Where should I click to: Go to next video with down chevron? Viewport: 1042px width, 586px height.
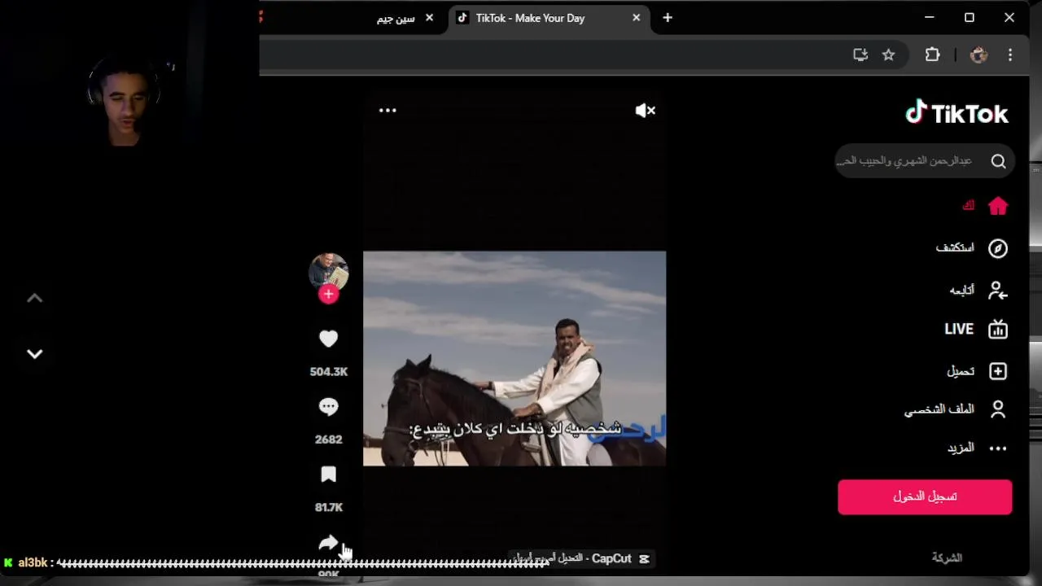pos(34,354)
